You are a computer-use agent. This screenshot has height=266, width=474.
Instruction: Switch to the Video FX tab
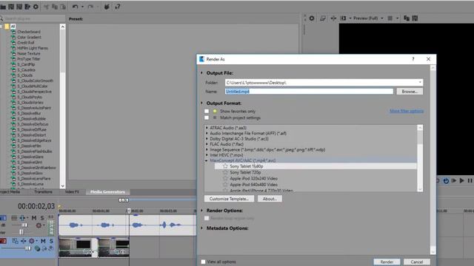(72, 192)
